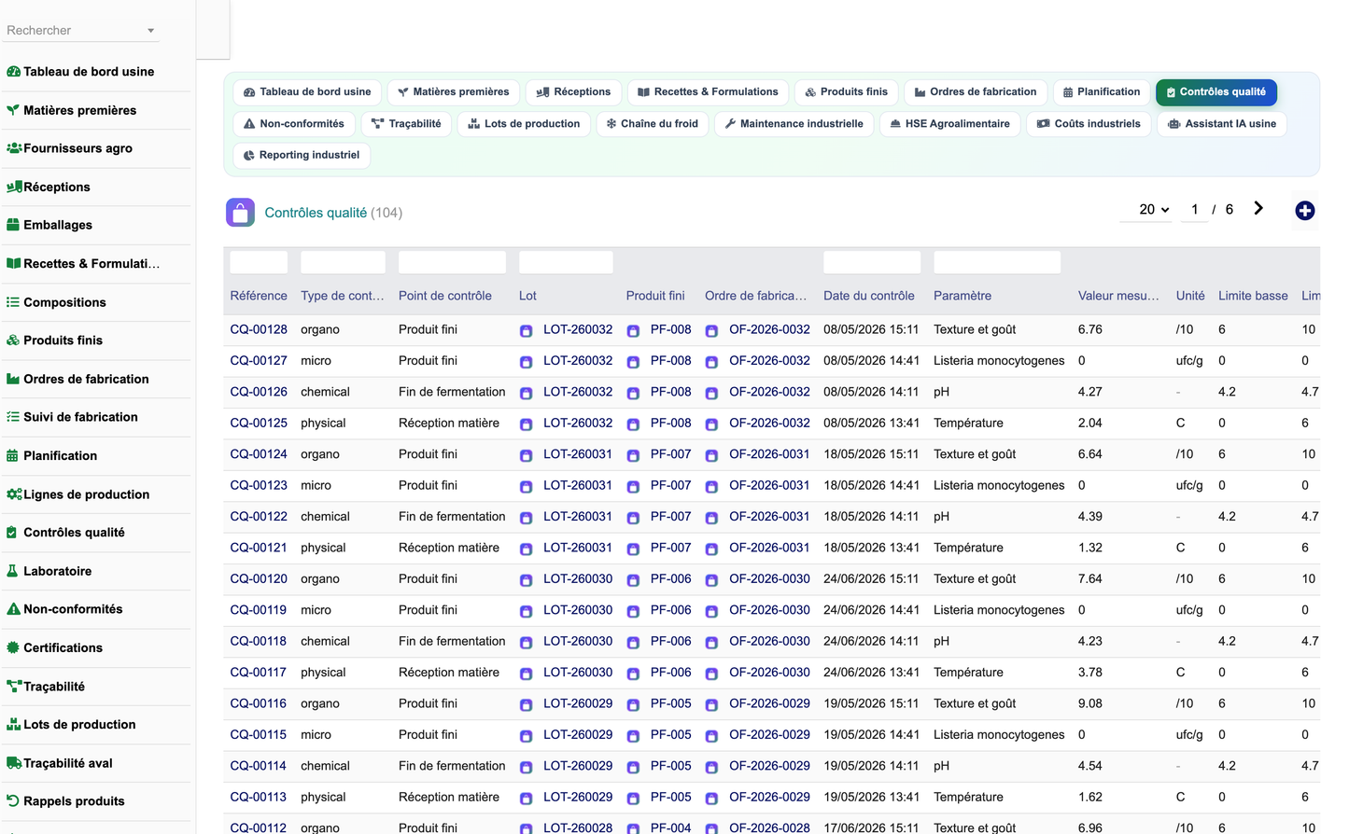The width and height of the screenshot is (1349, 834).
Task: Click the Lot column filter field
Action: click(566, 262)
